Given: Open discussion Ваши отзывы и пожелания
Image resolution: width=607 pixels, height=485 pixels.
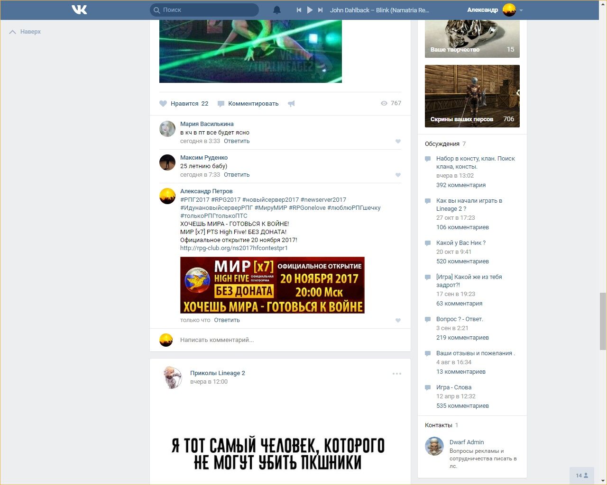Looking at the screenshot, I should [476, 353].
